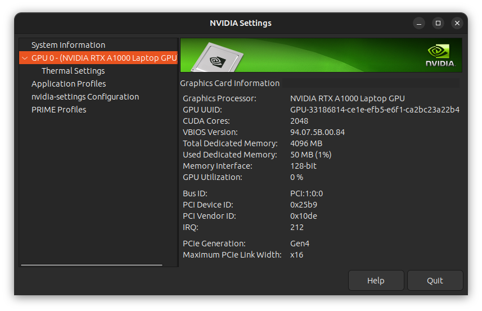Close the NVIDIA Settings window
The image size is (482, 311).
coord(457,24)
